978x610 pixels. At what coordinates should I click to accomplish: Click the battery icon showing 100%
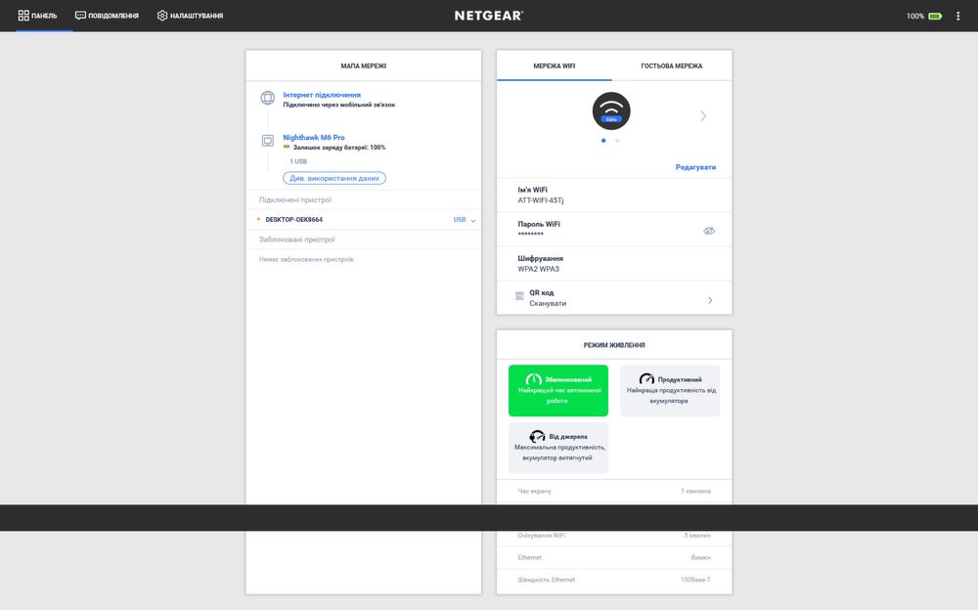pos(935,17)
